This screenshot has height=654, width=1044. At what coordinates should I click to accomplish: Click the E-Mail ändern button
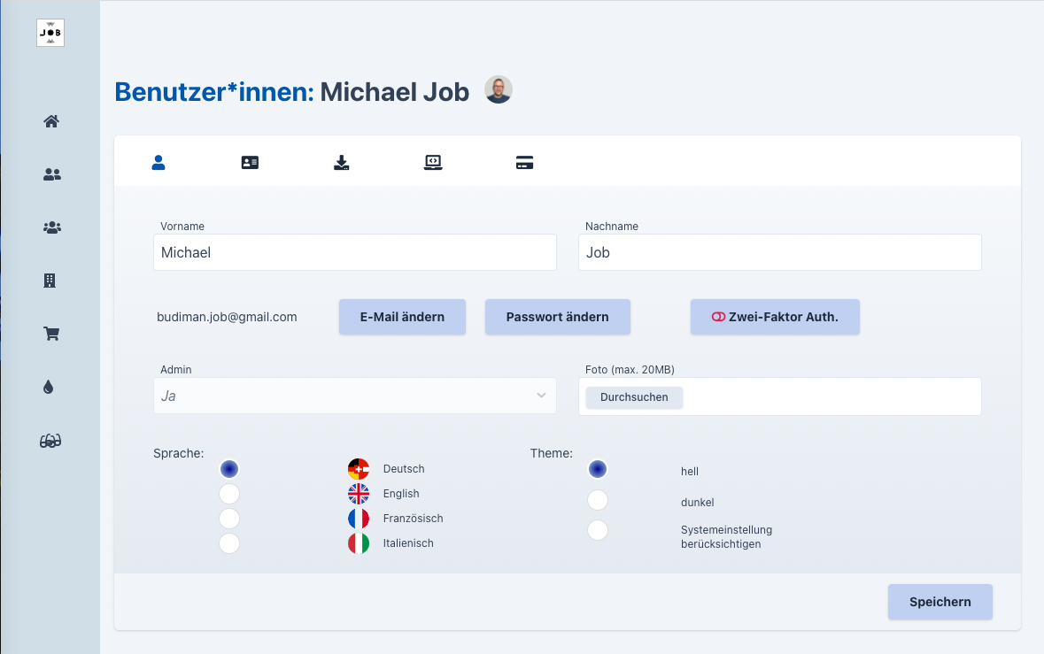tap(402, 317)
